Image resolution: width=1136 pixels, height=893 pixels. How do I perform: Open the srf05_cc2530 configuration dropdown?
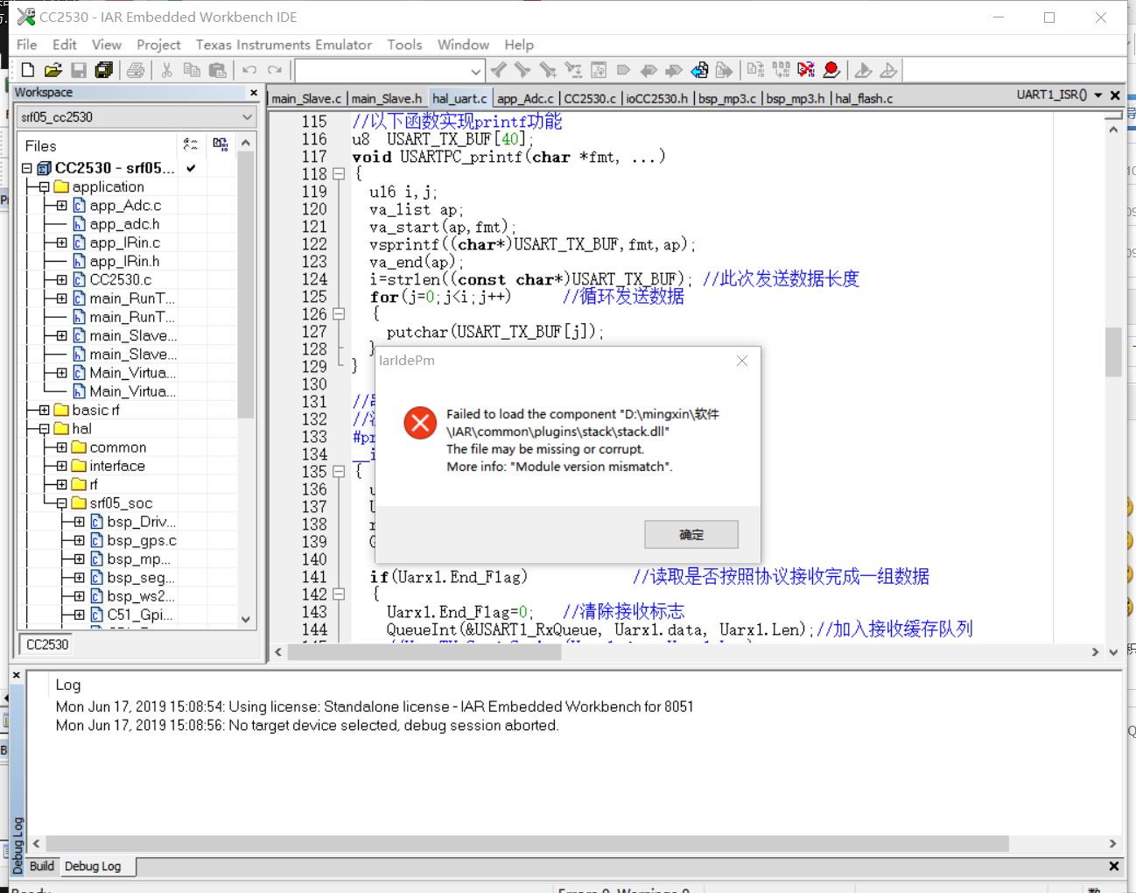coord(247,116)
